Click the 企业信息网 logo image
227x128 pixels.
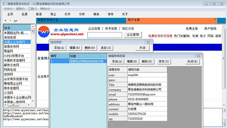pos(61,32)
